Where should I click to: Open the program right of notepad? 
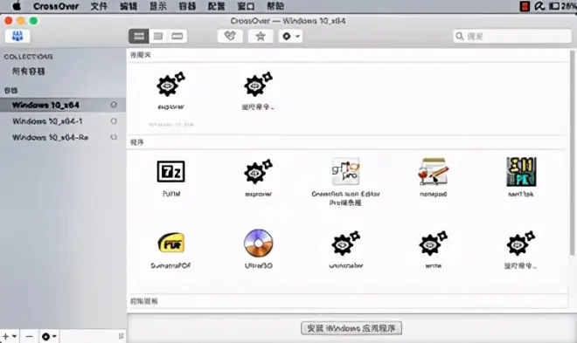click(x=521, y=171)
